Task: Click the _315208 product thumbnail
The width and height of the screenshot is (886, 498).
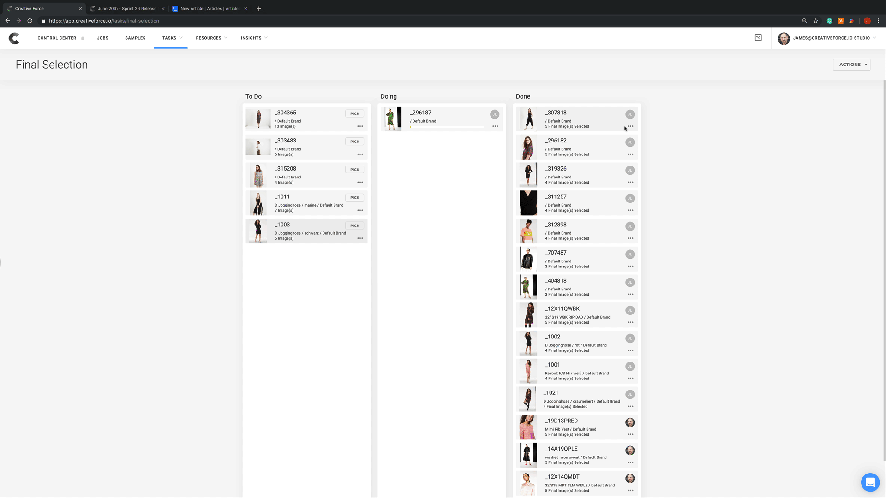Action: click(x=258, y=175)
